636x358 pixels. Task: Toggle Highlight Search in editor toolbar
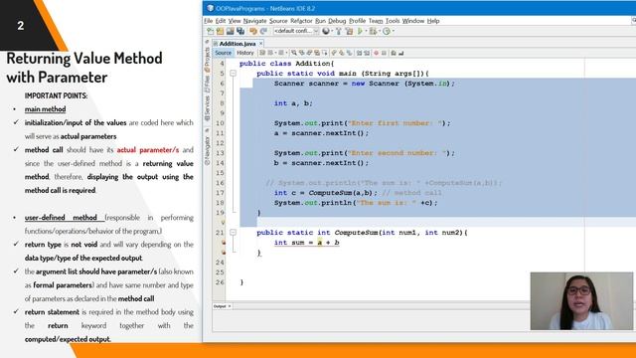point(317,53)
